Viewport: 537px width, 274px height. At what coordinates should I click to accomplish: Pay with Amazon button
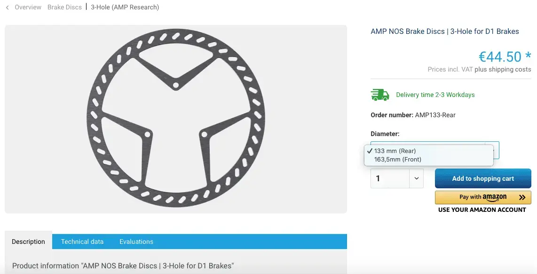483,197
